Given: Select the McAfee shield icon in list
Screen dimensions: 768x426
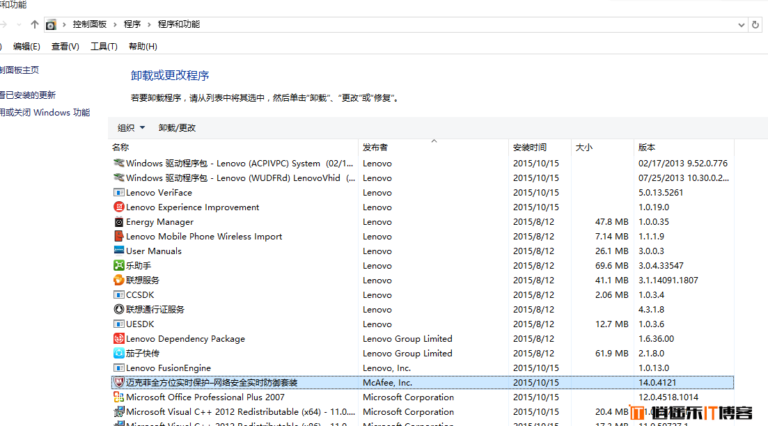Looking at the screenshot, I should click(x=118, y=383).
